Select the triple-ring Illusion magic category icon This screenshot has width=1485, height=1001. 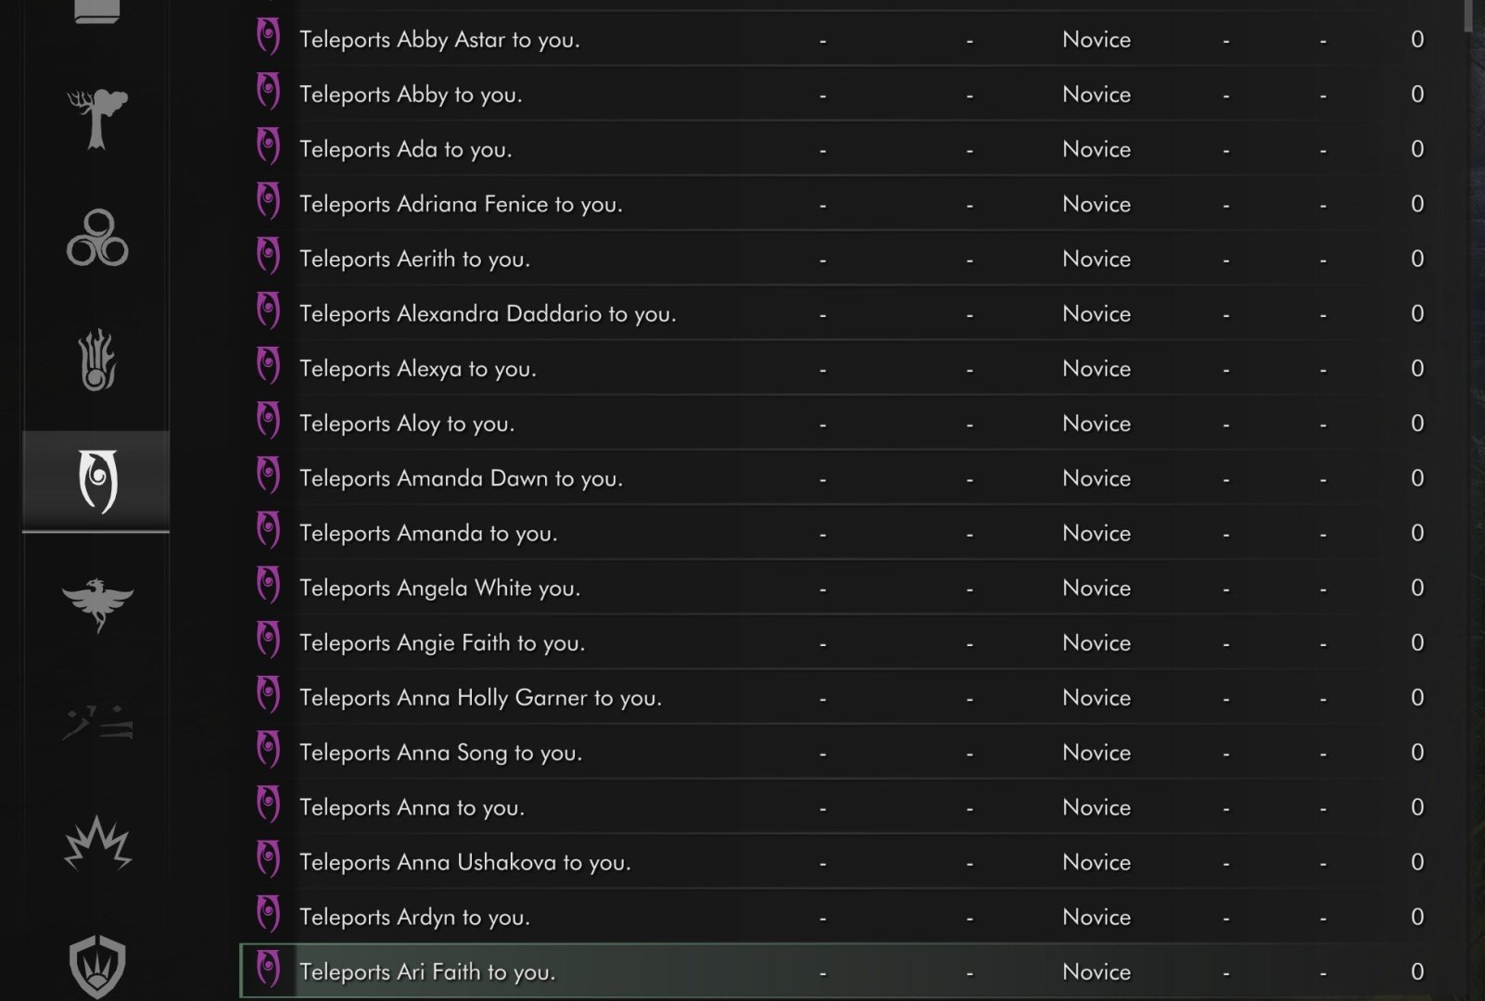tap(96, 238)
